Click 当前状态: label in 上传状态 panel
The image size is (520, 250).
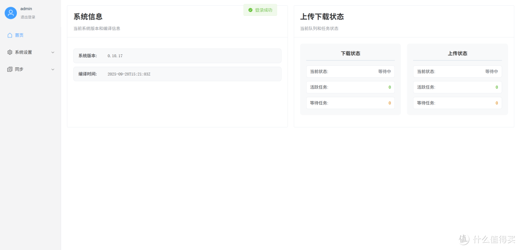tap(426, 72)
